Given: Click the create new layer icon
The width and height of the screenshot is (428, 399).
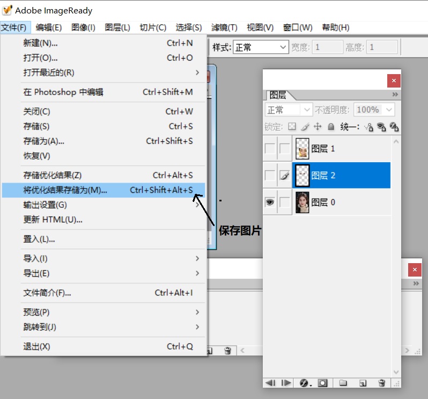Looking at the screenshot, I should click(363, 383).
